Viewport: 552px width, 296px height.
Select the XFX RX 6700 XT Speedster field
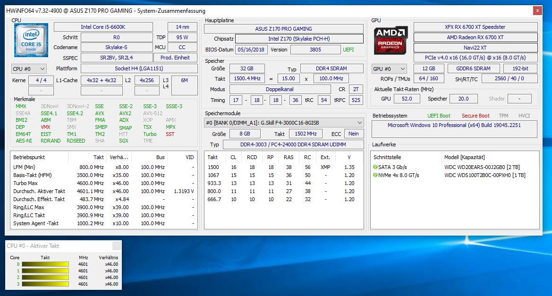[x=475, y=26]
